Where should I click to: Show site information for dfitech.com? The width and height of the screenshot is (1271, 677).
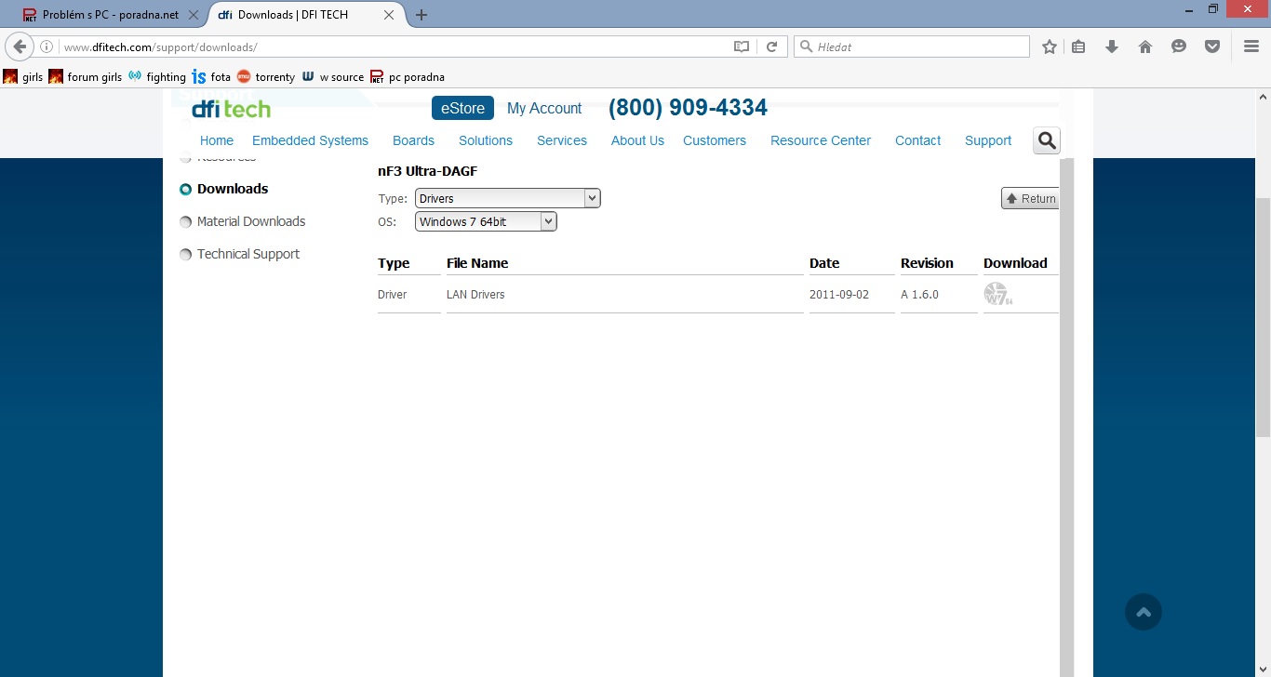[47, 46]
